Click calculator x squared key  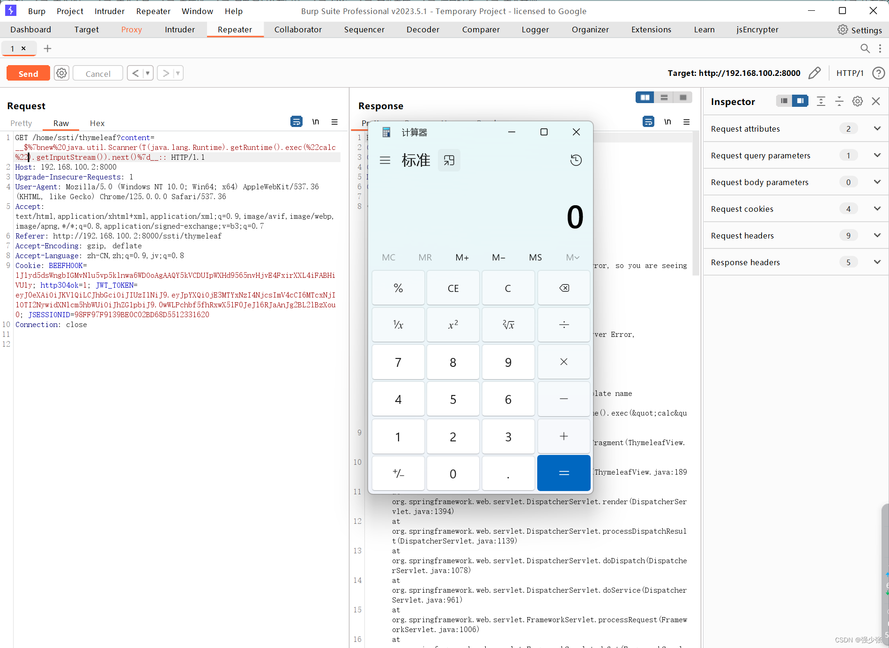point(453,325)
